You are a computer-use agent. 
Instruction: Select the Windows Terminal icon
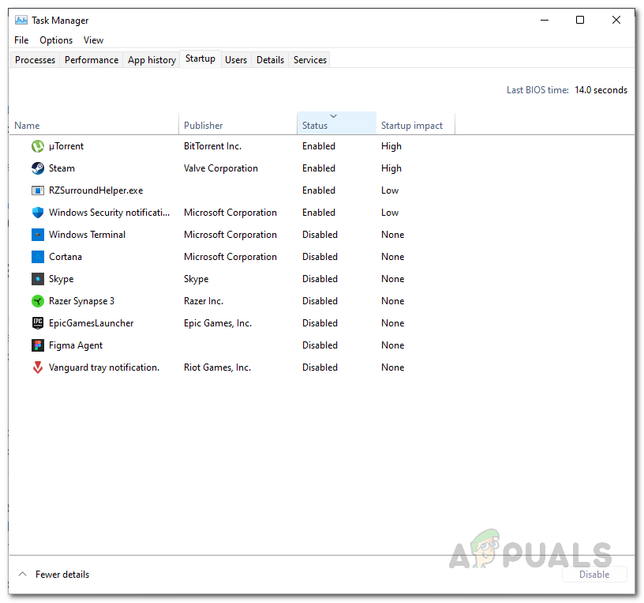pyautogui.click(x=37, y=234)
